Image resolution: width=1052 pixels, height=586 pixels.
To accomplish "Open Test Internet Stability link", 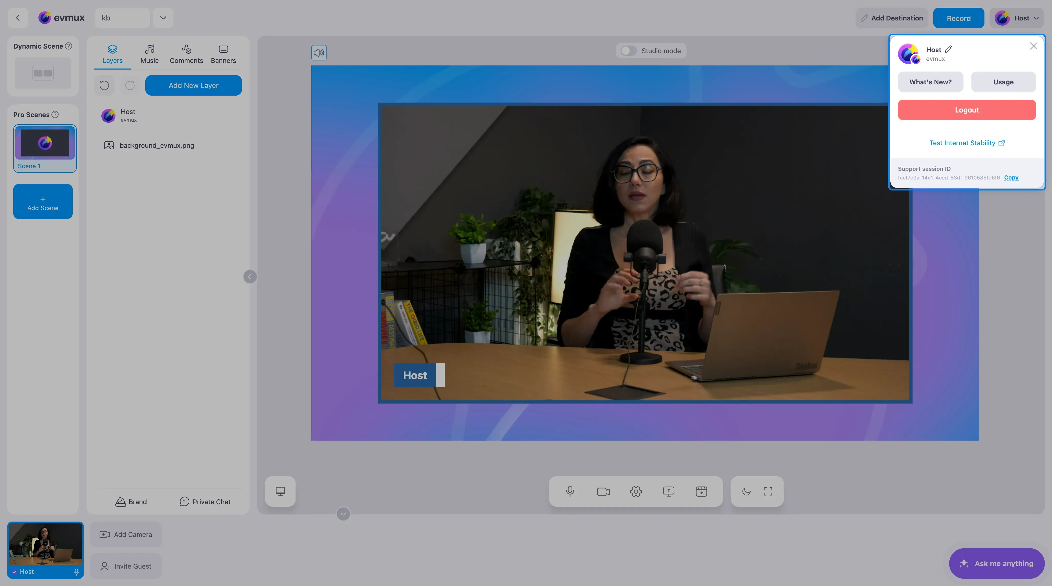I will 967,143.
